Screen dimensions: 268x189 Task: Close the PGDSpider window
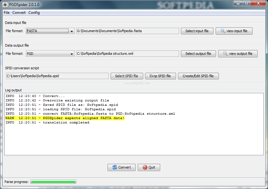pyautogui.click(x=259, y=3)
